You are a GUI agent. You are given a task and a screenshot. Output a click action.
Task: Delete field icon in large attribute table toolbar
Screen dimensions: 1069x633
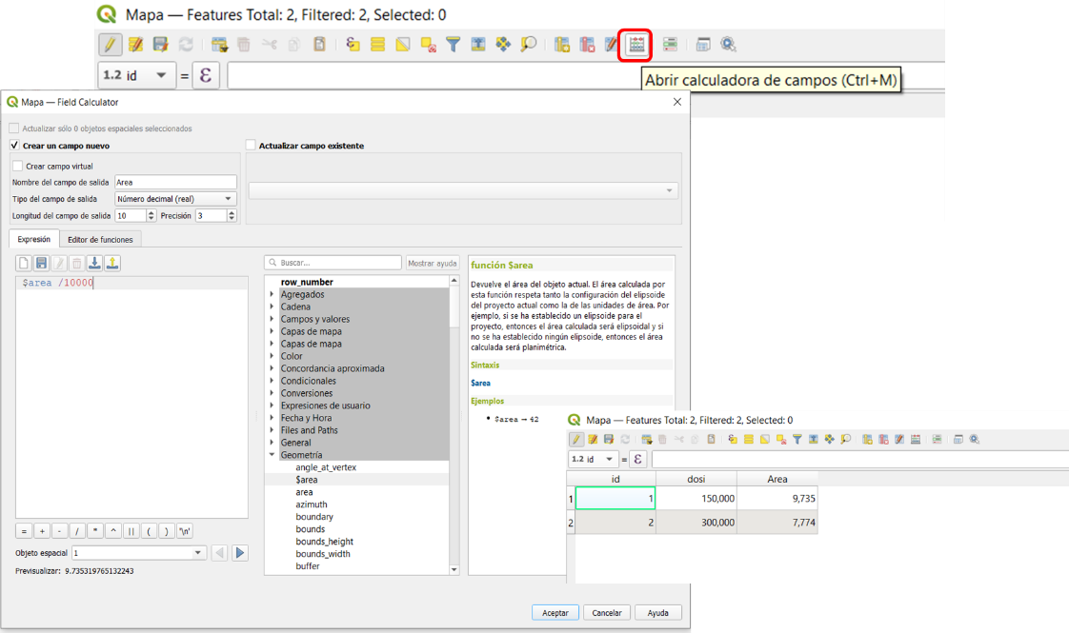587,45
